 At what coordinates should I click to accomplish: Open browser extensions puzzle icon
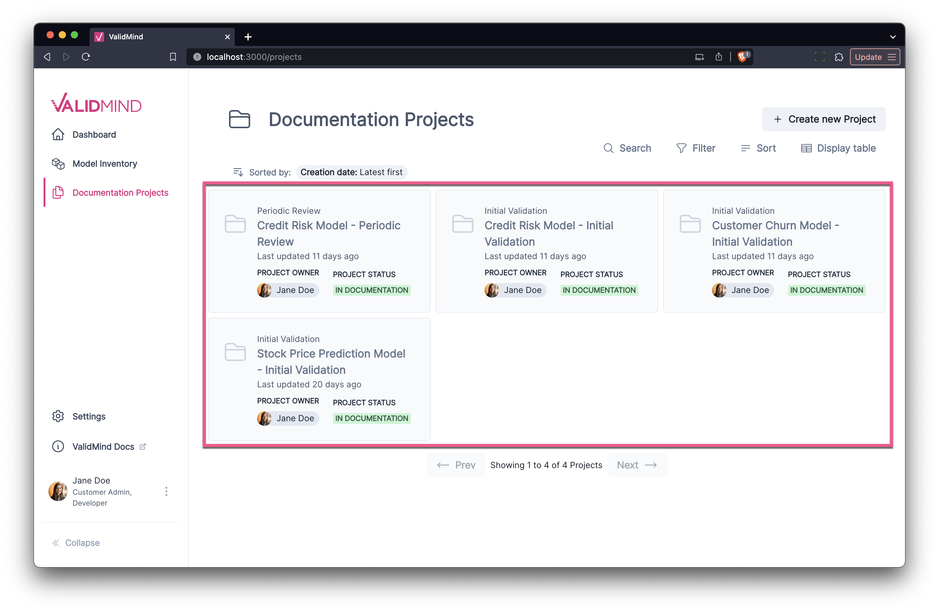[x=839, y=57]
